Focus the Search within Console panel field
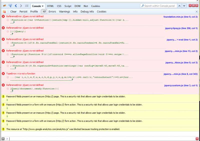This screenshot has width=200, height=141. coord(158,6)
